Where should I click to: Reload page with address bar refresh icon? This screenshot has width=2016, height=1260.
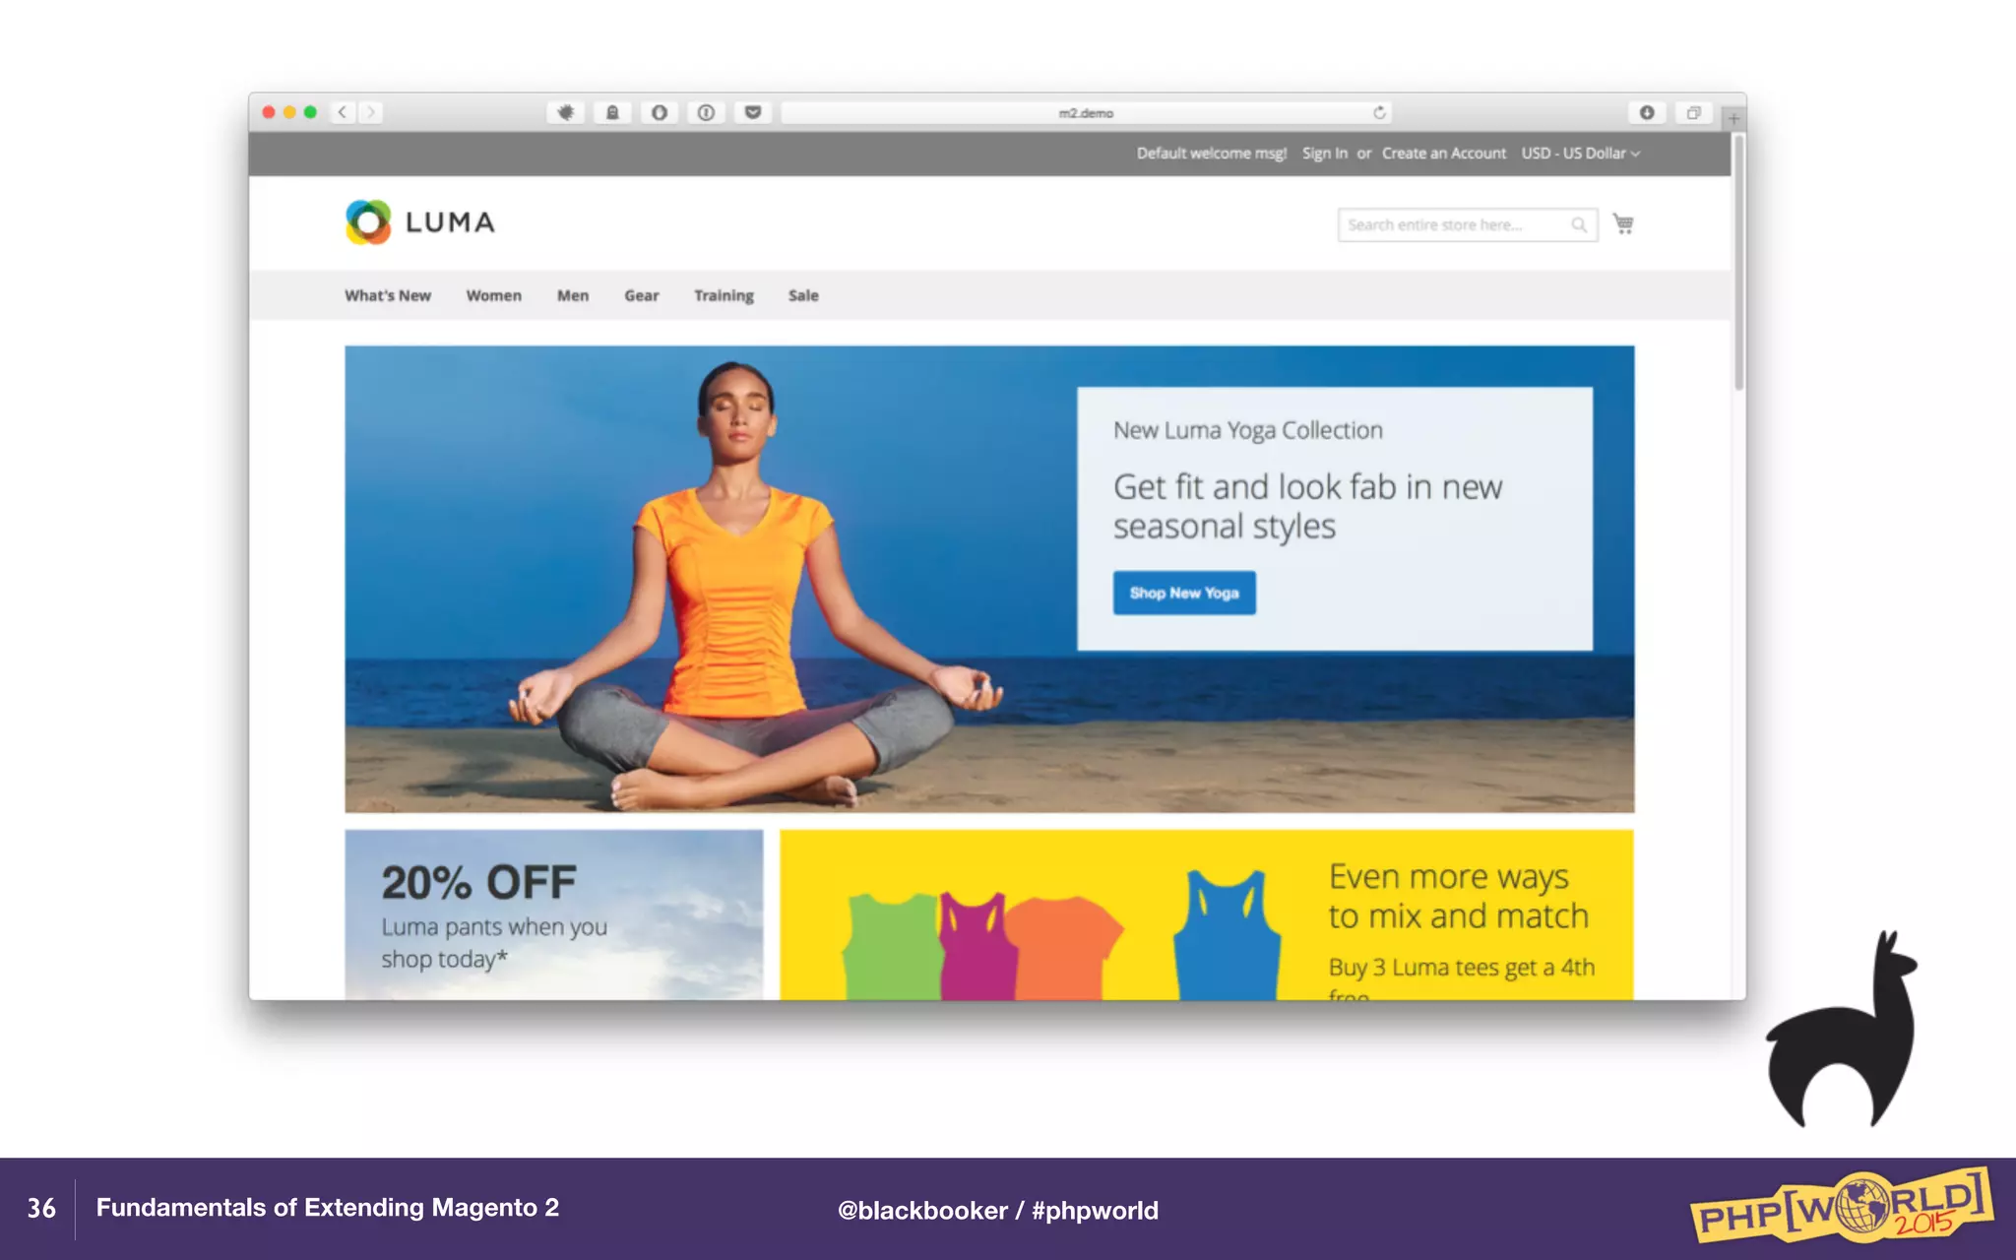(x=1379, y=113)
